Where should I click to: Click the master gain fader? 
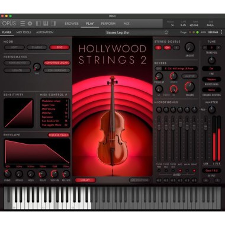(x=205, y=126)
